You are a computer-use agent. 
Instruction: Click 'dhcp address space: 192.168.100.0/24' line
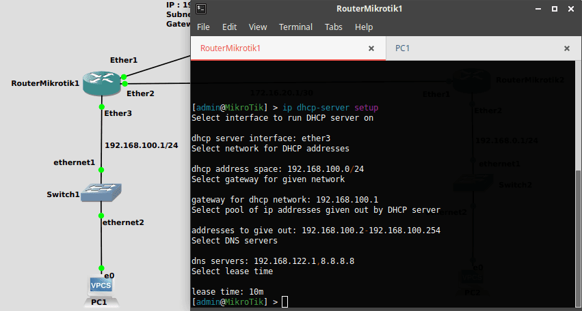tap(278, 169)
